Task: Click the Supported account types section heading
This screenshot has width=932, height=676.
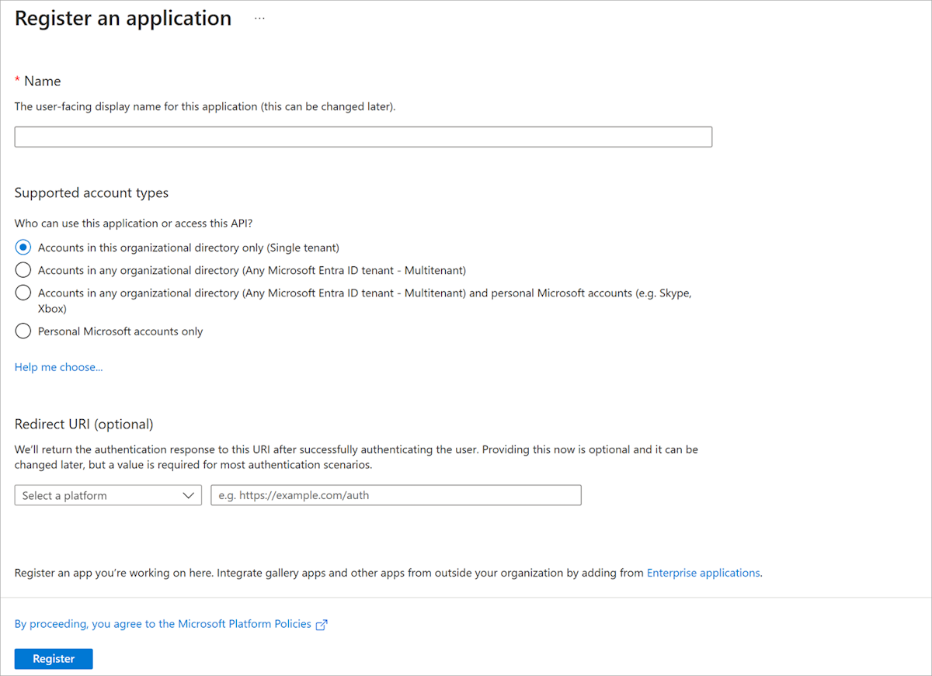Action: [x=91, y=192]
